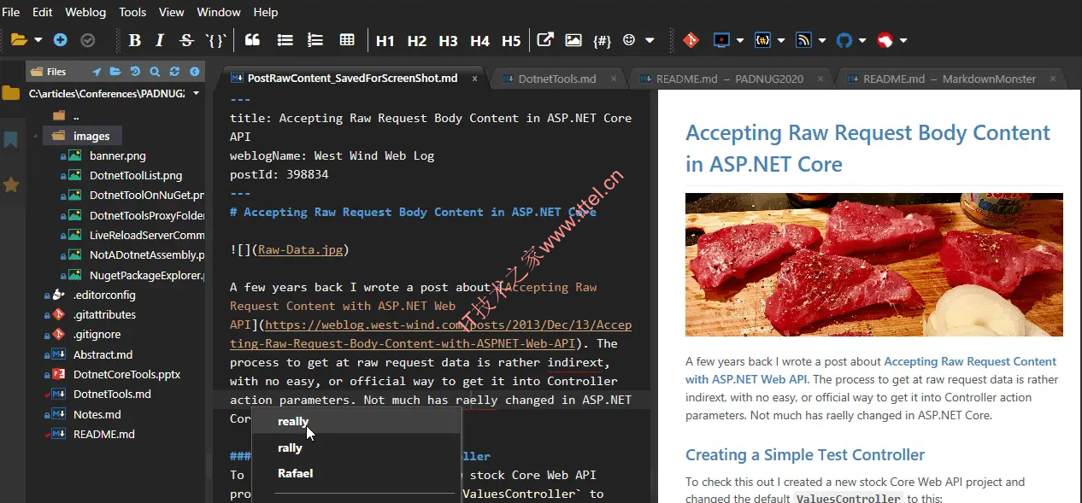Select the Files panel header tab
The width and height of the screenshot is (1082, 503).
coord(48,72)
